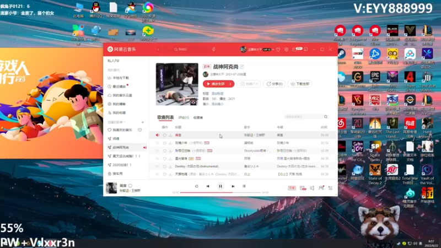Toggle heartbeat mode beside 我喜欢的音乐

coord(140,130)
